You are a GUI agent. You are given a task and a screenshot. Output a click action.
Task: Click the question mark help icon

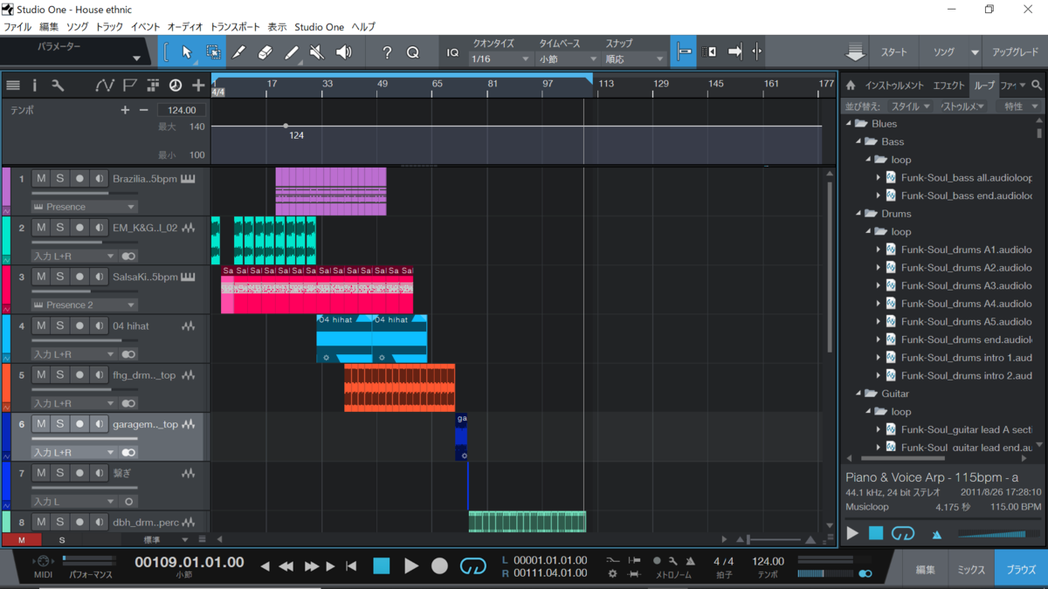tap(387, 52)
